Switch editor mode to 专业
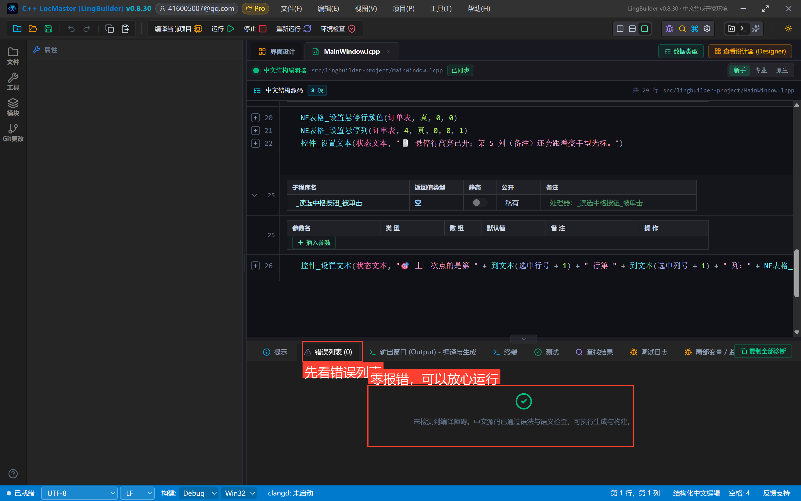This screenshot has width=801, height=501. (761, 70)
